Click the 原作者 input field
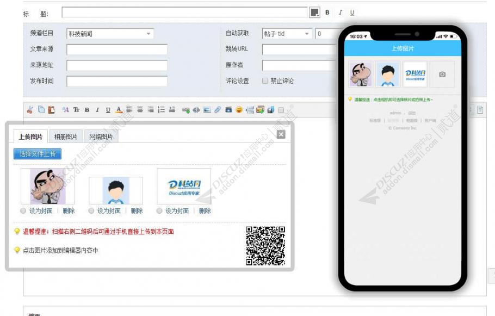The image size is (495, 316). [x=299, y=65]
